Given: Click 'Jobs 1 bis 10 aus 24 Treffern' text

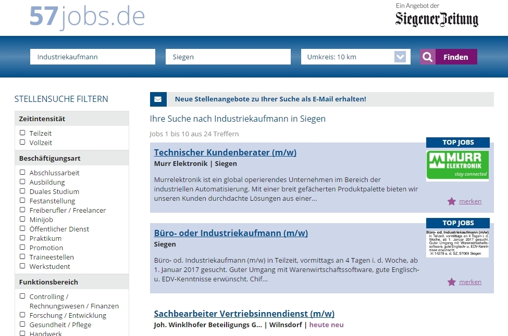Looking at the screenshot, I should (194, 134).
